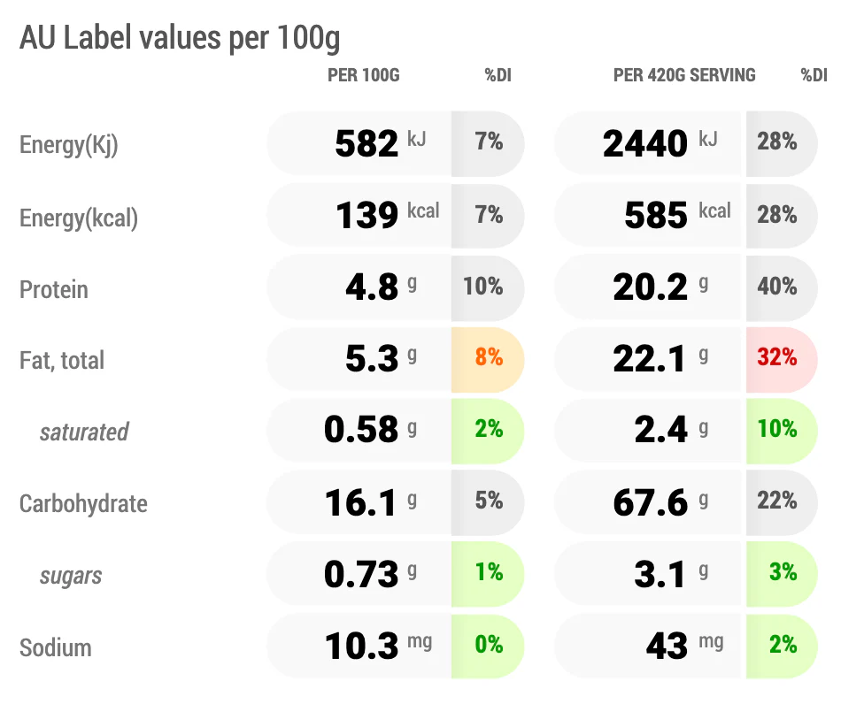Select the sugars 0.73 g value

coord(370,574)
